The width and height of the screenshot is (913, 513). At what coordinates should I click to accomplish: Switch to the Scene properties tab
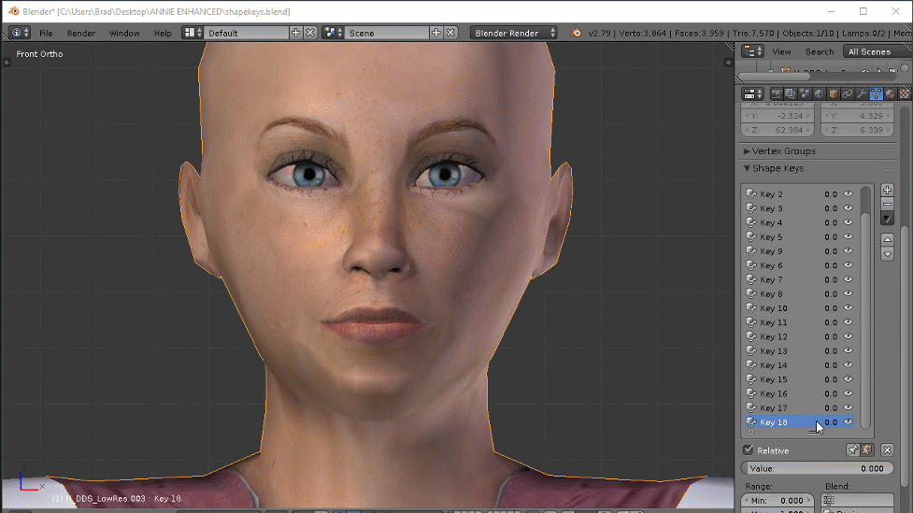[805, 93]
